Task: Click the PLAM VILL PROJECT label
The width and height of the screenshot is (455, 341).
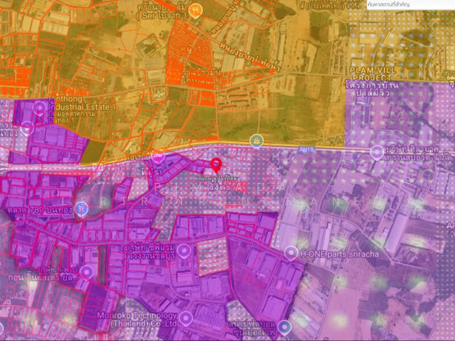Action: click(x=372, y=73)
